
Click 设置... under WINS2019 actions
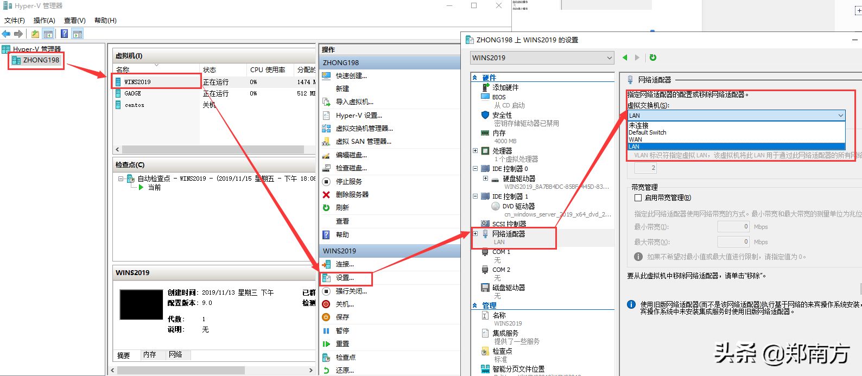[x=345, y=278]
